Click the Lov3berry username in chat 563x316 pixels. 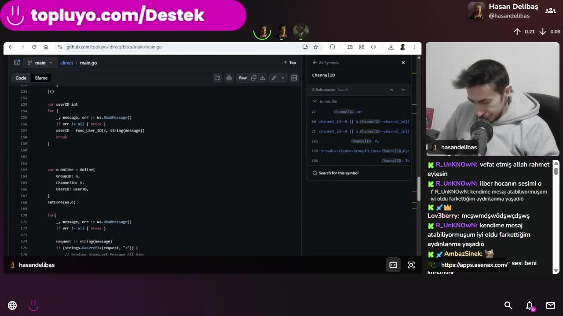coord(443,216)
